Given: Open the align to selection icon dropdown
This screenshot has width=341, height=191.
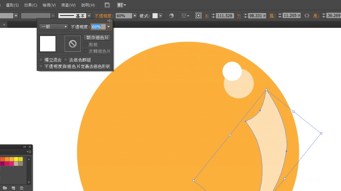Looking at the screenshot, I should click(185, 16).
